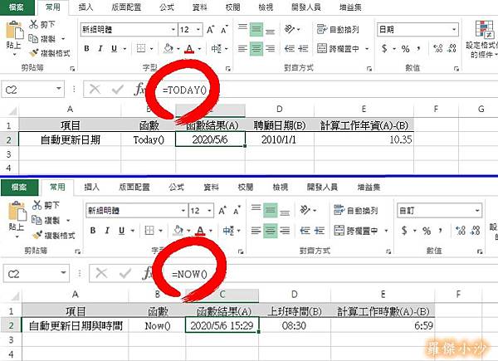
Task: Open the 資料 Data tab in lower window
Action: [211, 187]
